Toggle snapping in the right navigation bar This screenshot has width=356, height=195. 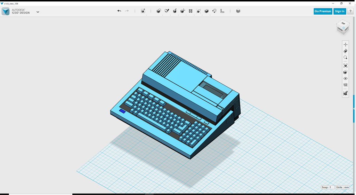tap(345, 93)
